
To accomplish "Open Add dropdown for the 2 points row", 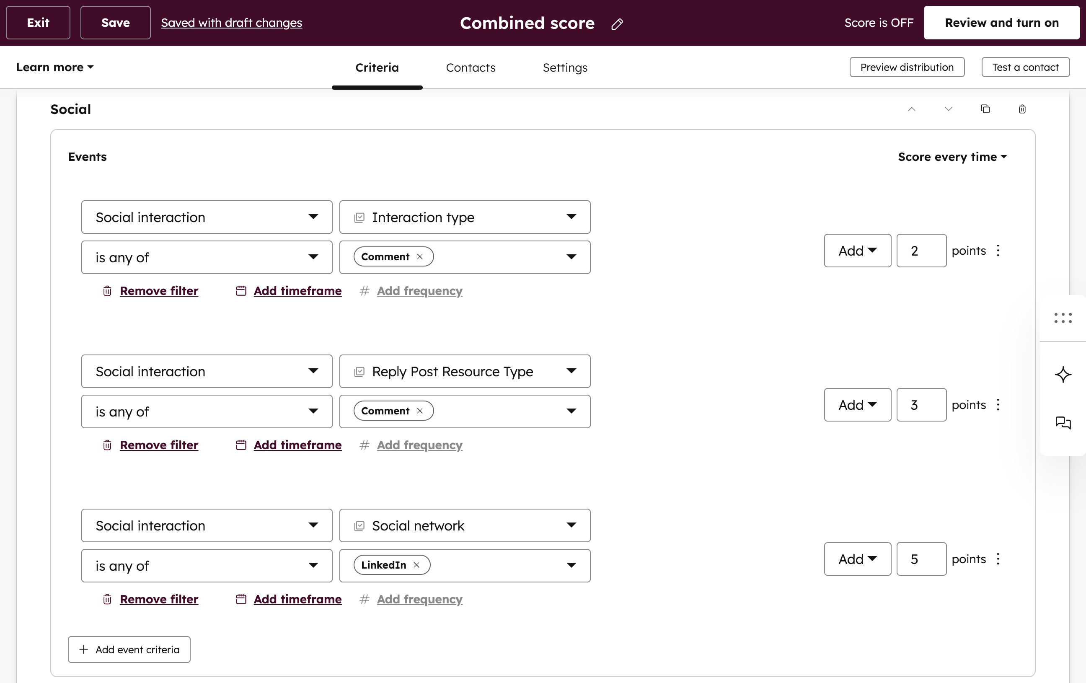I will (857, 251).
